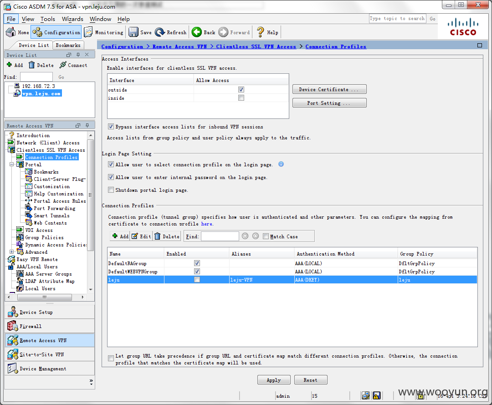Connect to the selected device
Image resolution: width=492 pixels, height=405 pixels.
73,65
